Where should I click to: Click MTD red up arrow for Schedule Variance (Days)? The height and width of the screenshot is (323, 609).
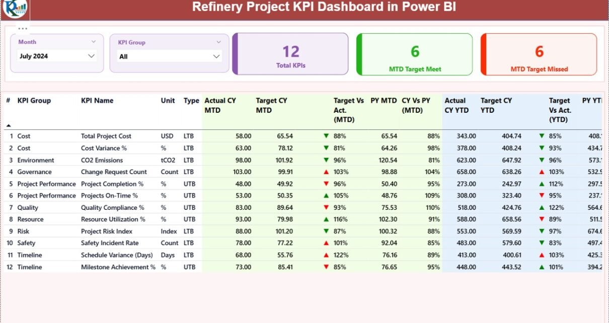[326, 255]
